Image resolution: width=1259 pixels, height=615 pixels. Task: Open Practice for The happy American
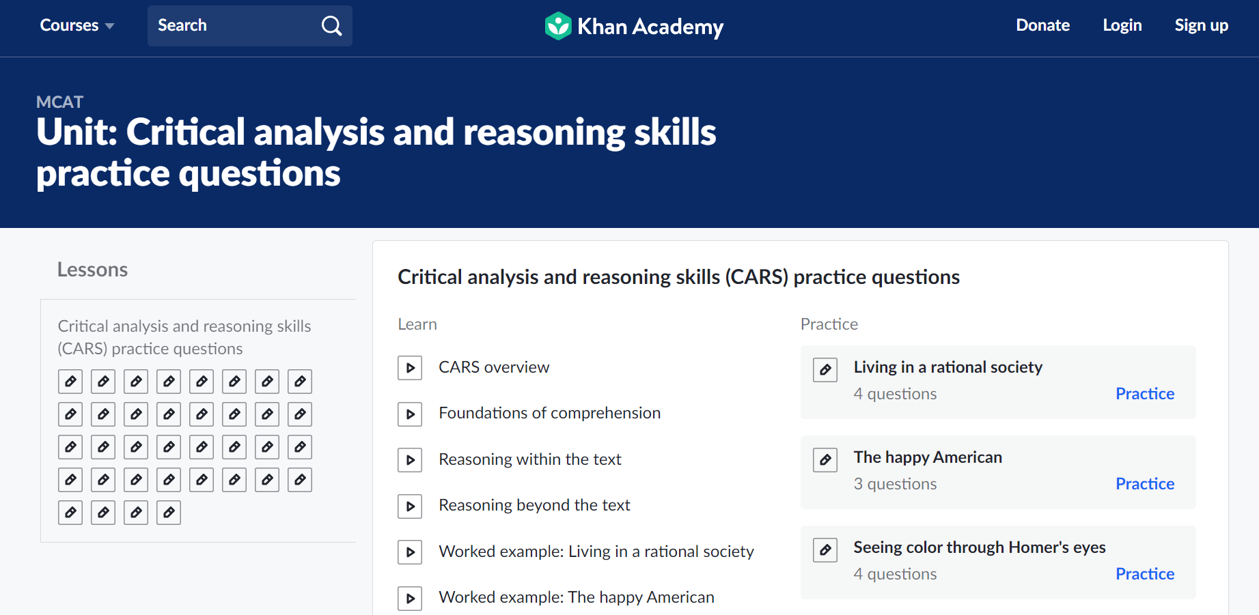[x=1144, y=483]
